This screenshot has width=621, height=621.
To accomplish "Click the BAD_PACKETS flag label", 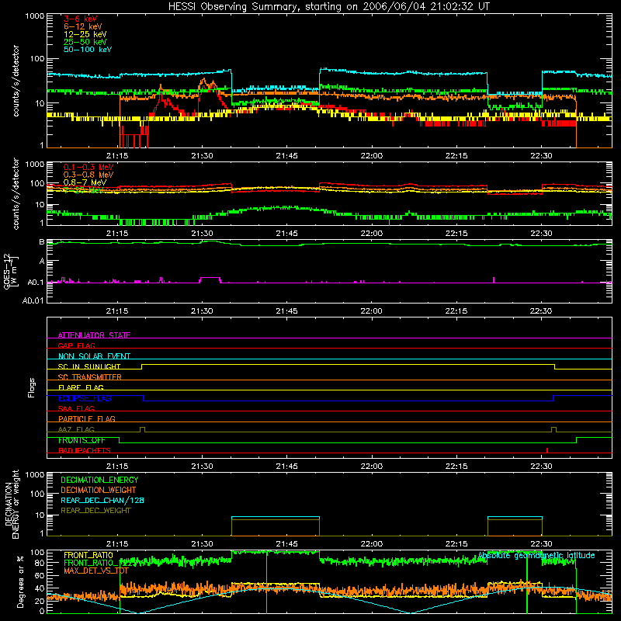I will (84, 450).
